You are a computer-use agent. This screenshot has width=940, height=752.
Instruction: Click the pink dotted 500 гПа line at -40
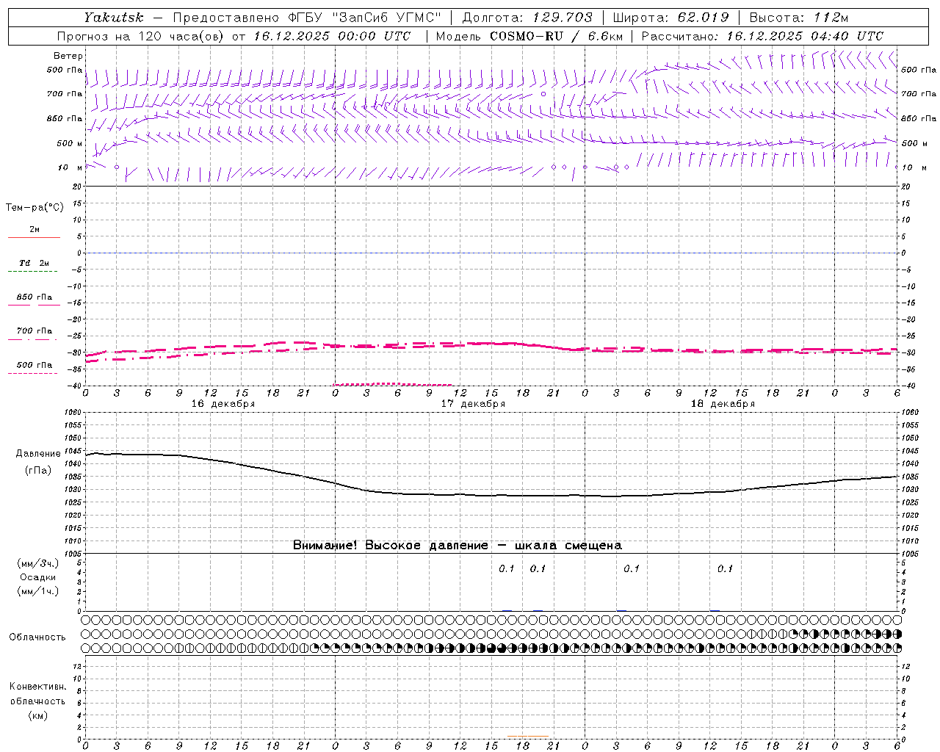(394, 384)
